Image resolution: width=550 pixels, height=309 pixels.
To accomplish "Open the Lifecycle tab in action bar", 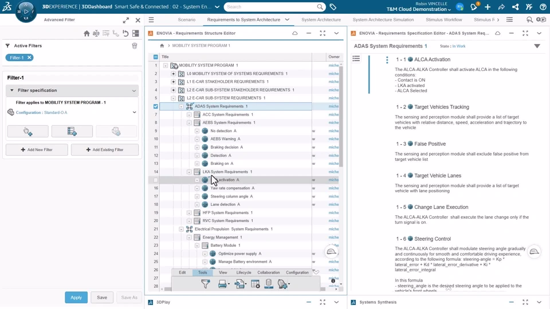I will (244, 272).
